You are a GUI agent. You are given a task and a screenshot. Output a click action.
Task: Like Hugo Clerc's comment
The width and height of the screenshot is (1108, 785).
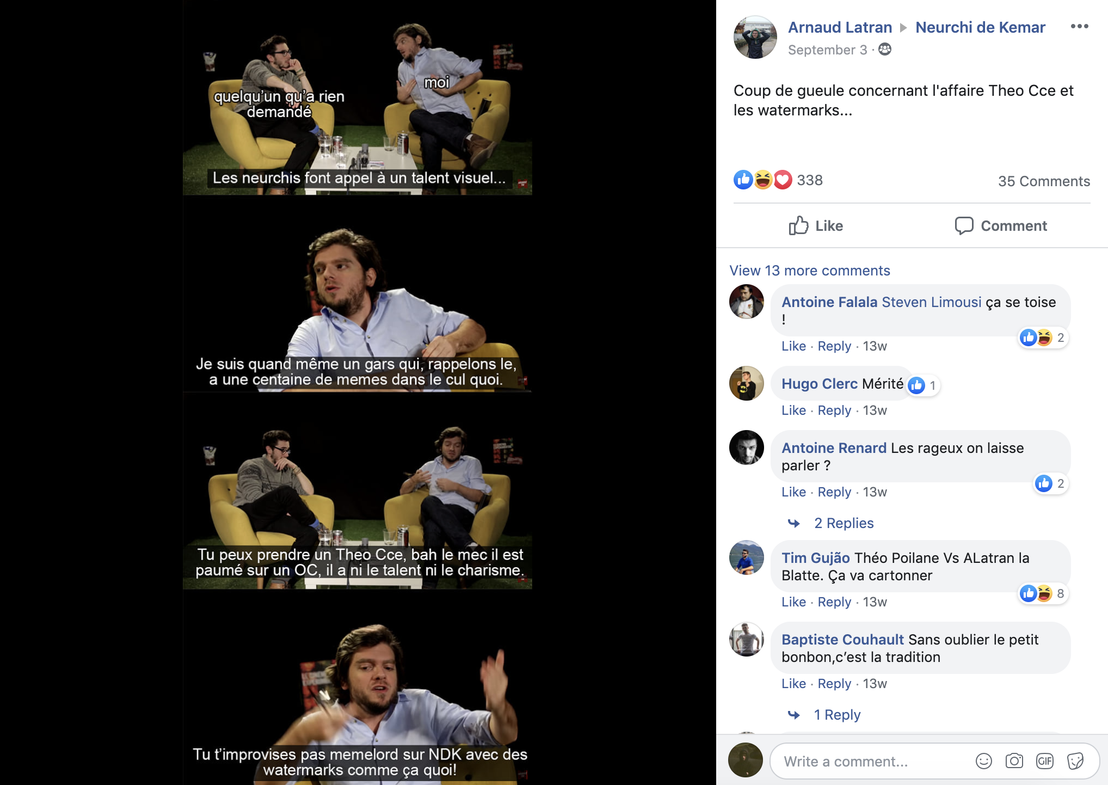793,410
